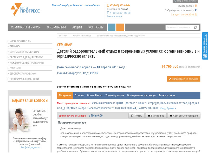
Task: Click the Забронировать гостиницу link
Action: [179, 10]
